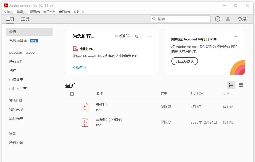This screenshot has width=255, height=162.
Task: Open 我的电脑 in the sidebar
Action: click(x=16, y=110)
